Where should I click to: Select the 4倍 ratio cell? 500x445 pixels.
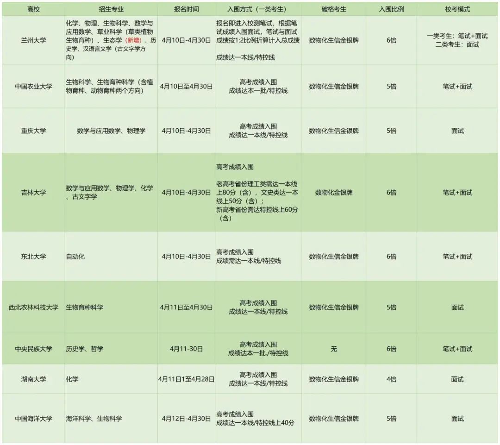pyautogui.click(x=391, y=379)
